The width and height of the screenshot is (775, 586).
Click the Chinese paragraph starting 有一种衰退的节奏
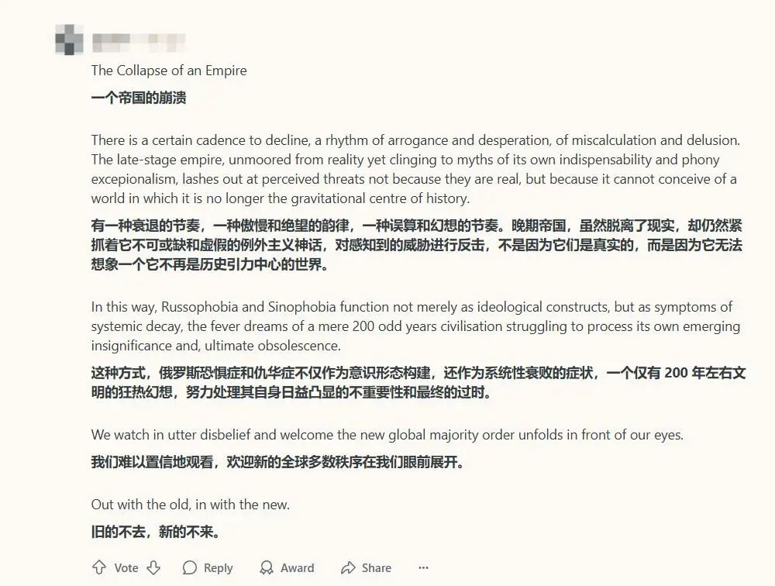(x=417, y=245)
